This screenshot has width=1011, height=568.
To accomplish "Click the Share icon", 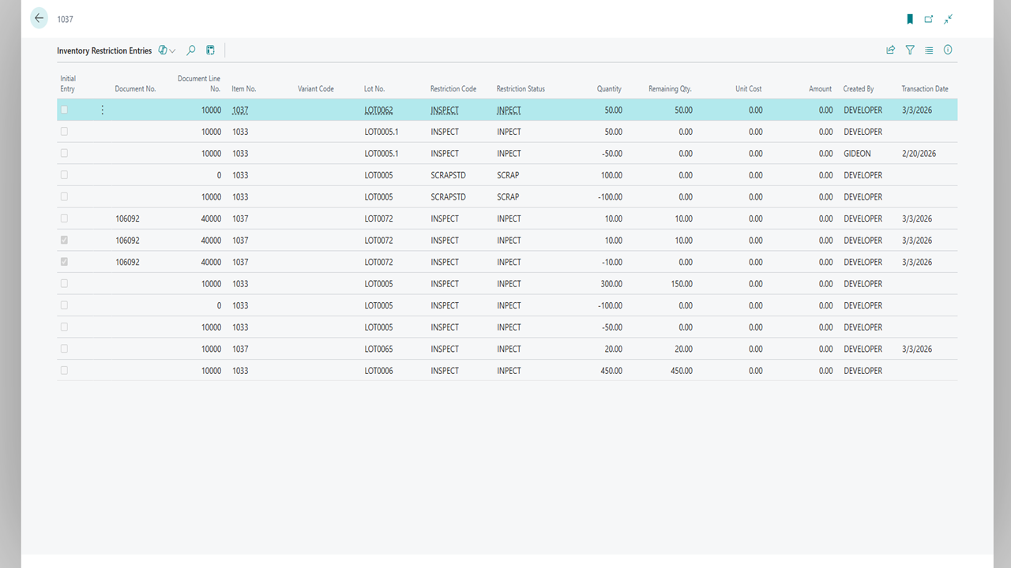I will point(891,50).
